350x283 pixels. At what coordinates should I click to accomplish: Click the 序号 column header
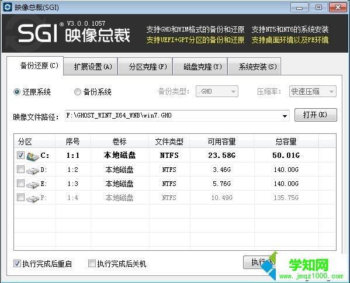click(73, 141)
